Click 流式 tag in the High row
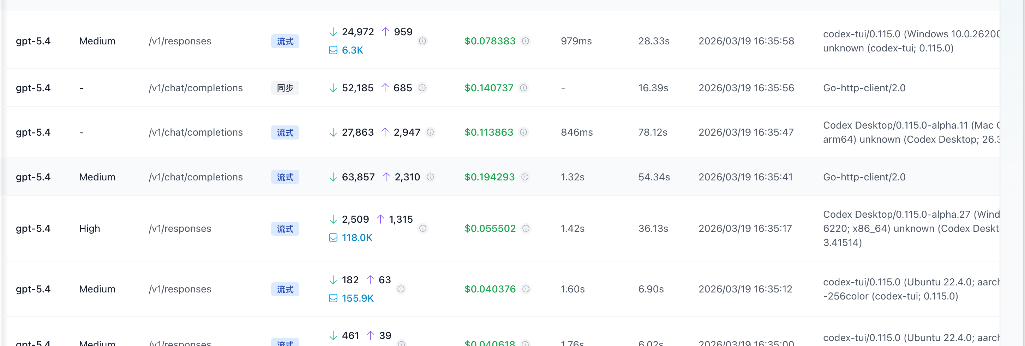The height and width of the screenshot is (346, 1025). tap(285, 228)
